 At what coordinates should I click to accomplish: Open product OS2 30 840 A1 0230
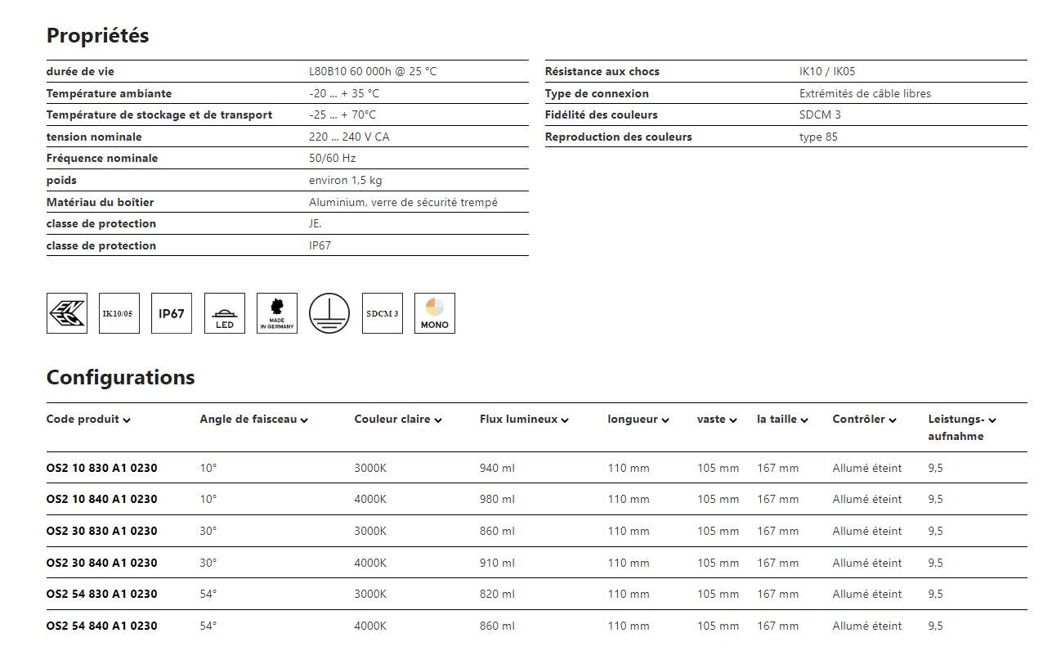tap(101, 563)
